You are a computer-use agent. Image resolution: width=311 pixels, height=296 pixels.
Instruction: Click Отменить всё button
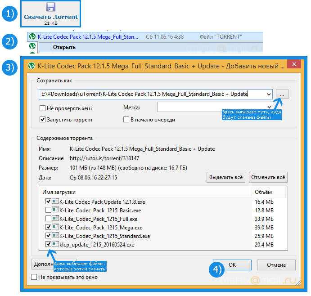coord(268,177)
